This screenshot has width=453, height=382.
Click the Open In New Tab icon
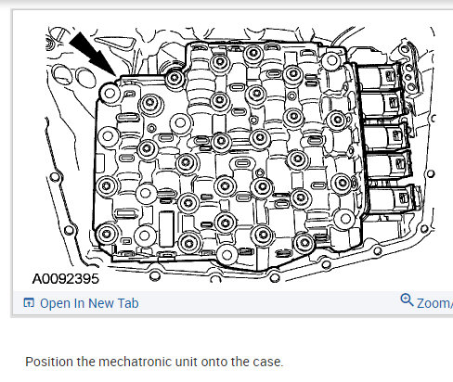[x=29, y=303]
